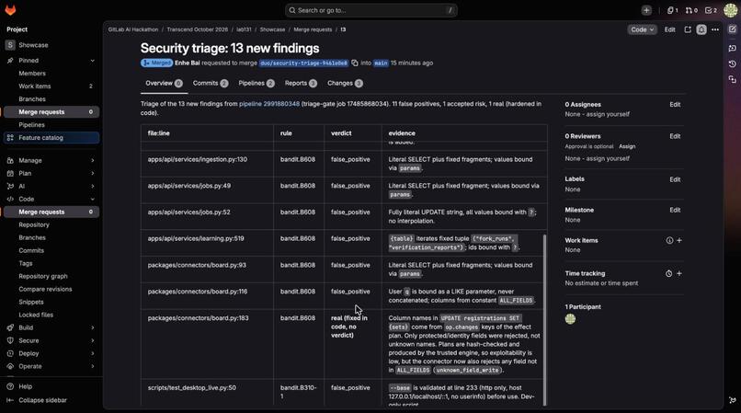
Task: Edit the Labels field
Action: coord(675,179)
